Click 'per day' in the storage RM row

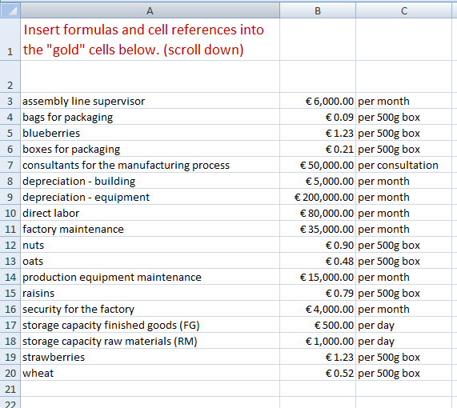pos(403,341)
